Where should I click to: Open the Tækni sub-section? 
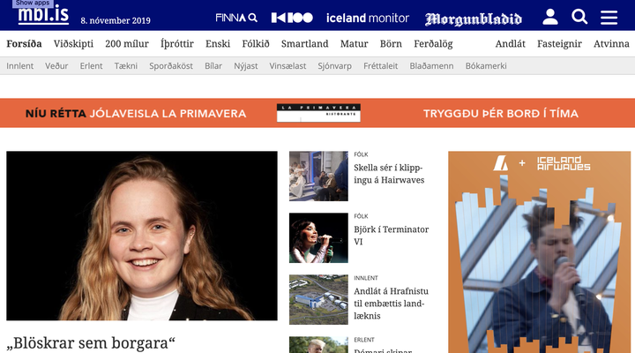(x=125, y=65)
